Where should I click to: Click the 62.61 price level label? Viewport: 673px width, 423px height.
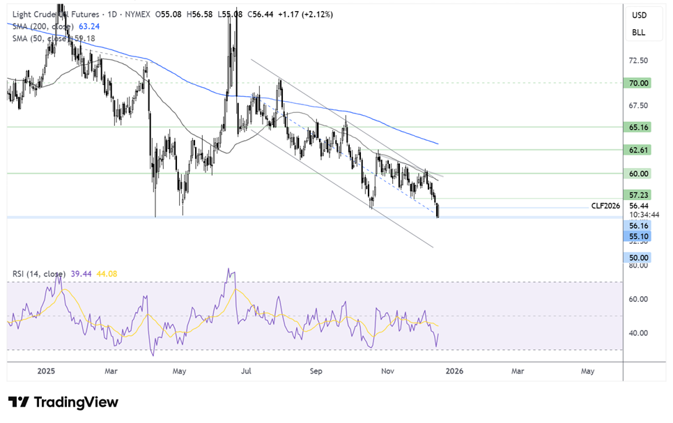tap(640, 150)
